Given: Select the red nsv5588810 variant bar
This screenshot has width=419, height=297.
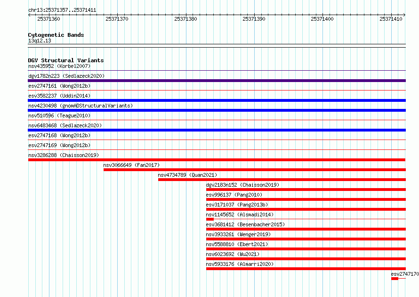Looking at the screenshot, I should click(x=306, y=249).
